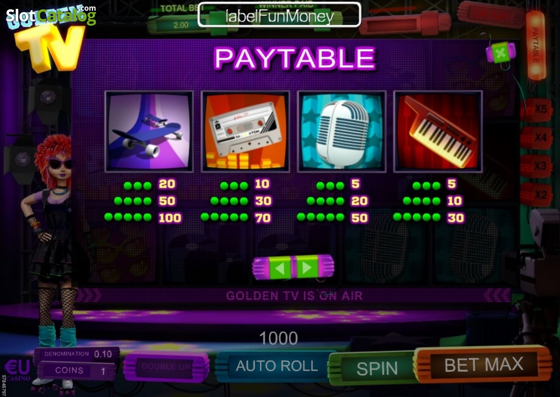Screen dimensions: 560x397
Task: Click the SPIN button
Action: [x=377, y=369]
